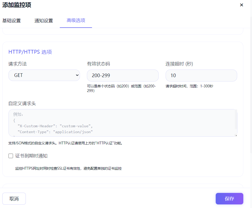Click the 请求方法 field label
The height and width of the screenshot is (208, 252).
coord(18,64)
